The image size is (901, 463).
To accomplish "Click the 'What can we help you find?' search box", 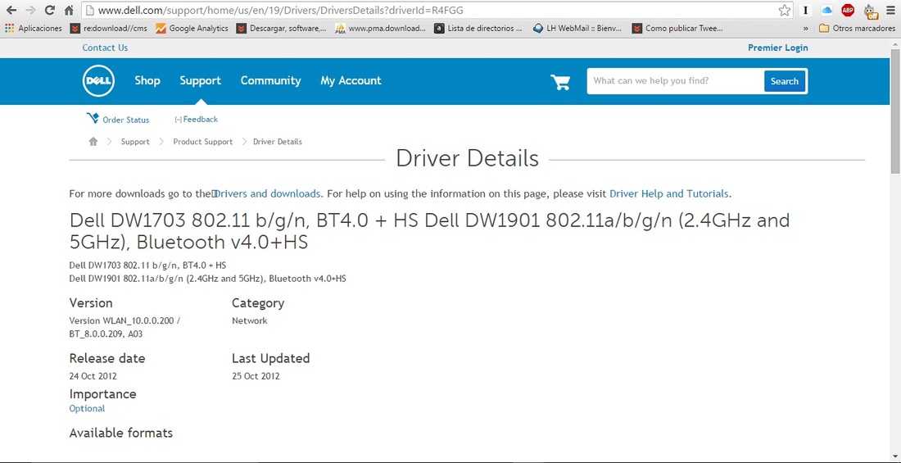I will (675, 81).
